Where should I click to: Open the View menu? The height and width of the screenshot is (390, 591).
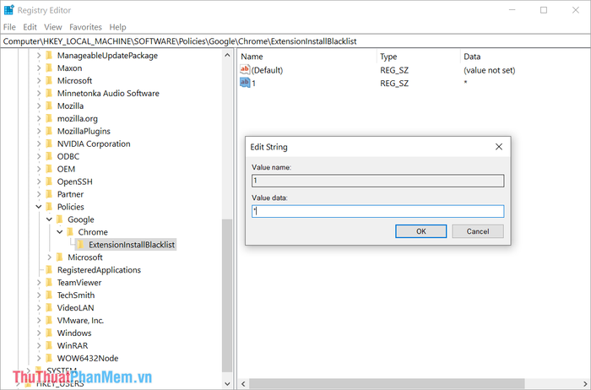52,27
